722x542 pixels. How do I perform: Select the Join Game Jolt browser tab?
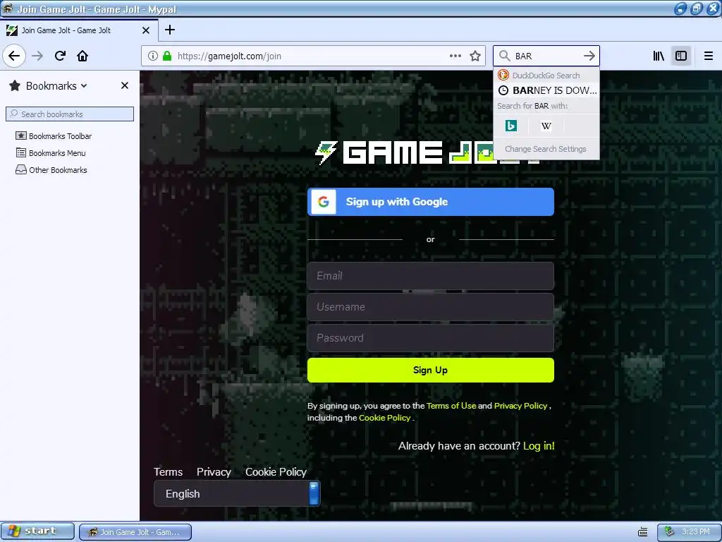[79, 30]
